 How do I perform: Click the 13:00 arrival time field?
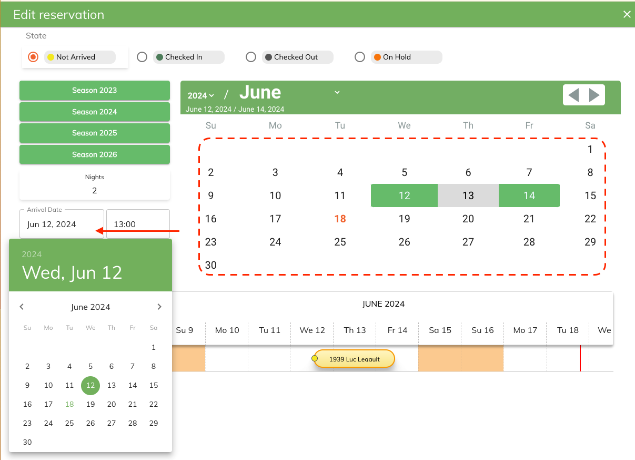coord(138,224)
